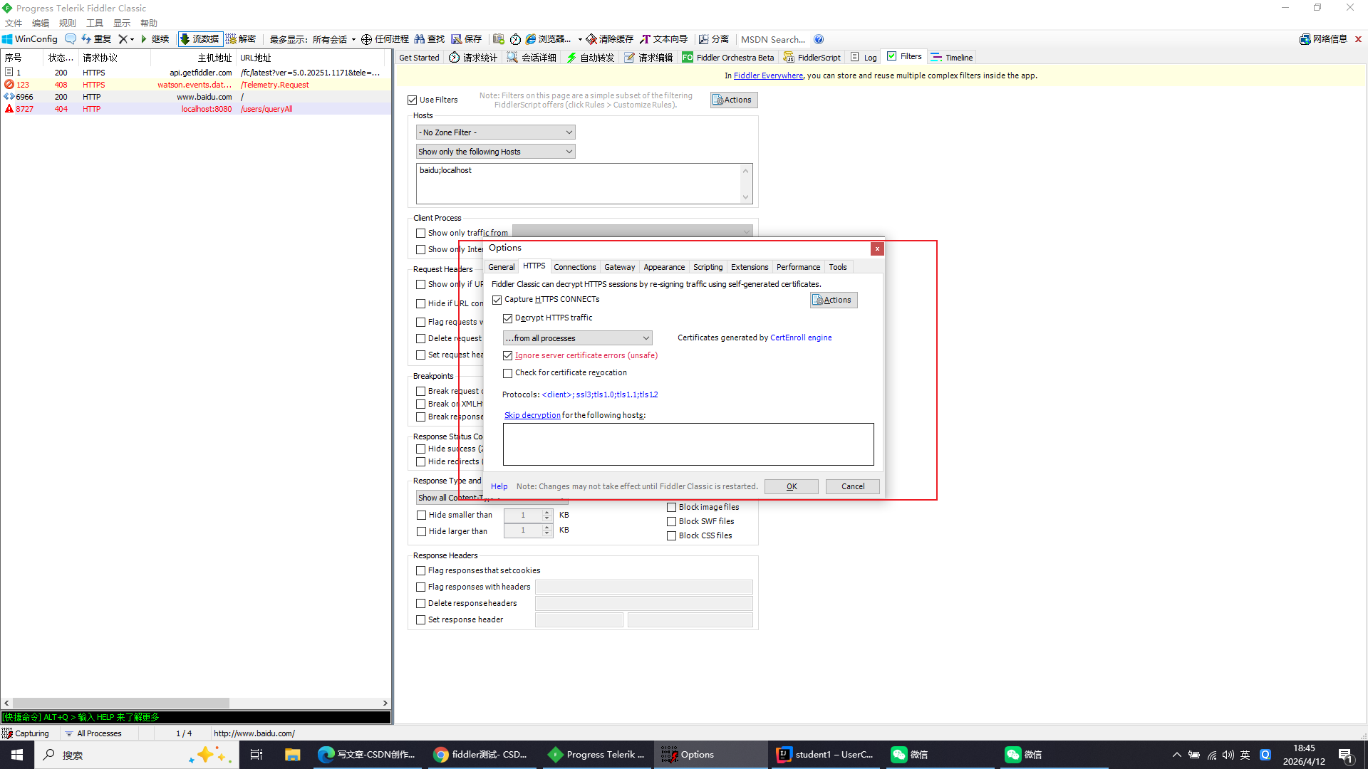Click the 保存 save toolbar icon
This screenshot has width=1368, height=769.
(x=457, y=39)
